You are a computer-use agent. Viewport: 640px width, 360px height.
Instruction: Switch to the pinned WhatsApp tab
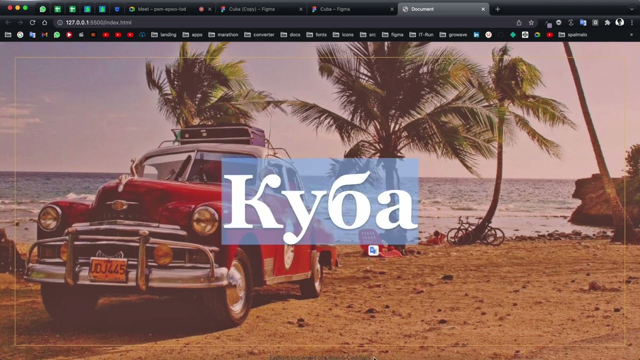click(42, 9)
